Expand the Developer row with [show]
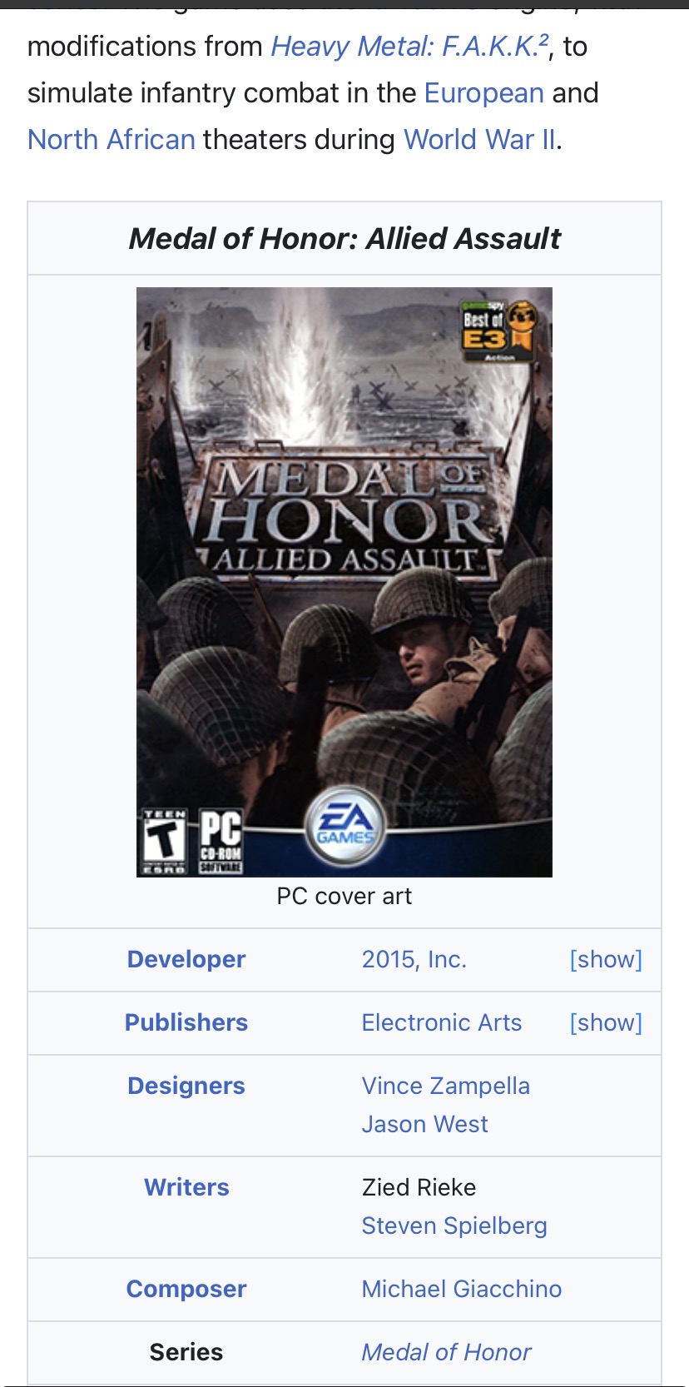This screenshot has width=689, height=1387. [x=606, y=959]
